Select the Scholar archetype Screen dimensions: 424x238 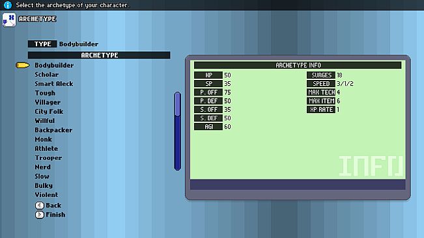pyautogui.click(x=46, y=75)
